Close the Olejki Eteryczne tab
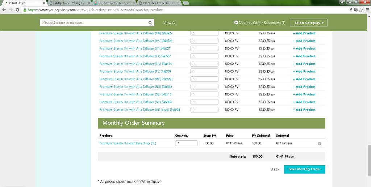371x187 pixels. click(133, 3)
